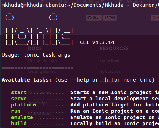The width and height of the screenshot is (159, 128).
Task: Click the GitHub Star button behind terminal
Action: (x=94, y=18)
